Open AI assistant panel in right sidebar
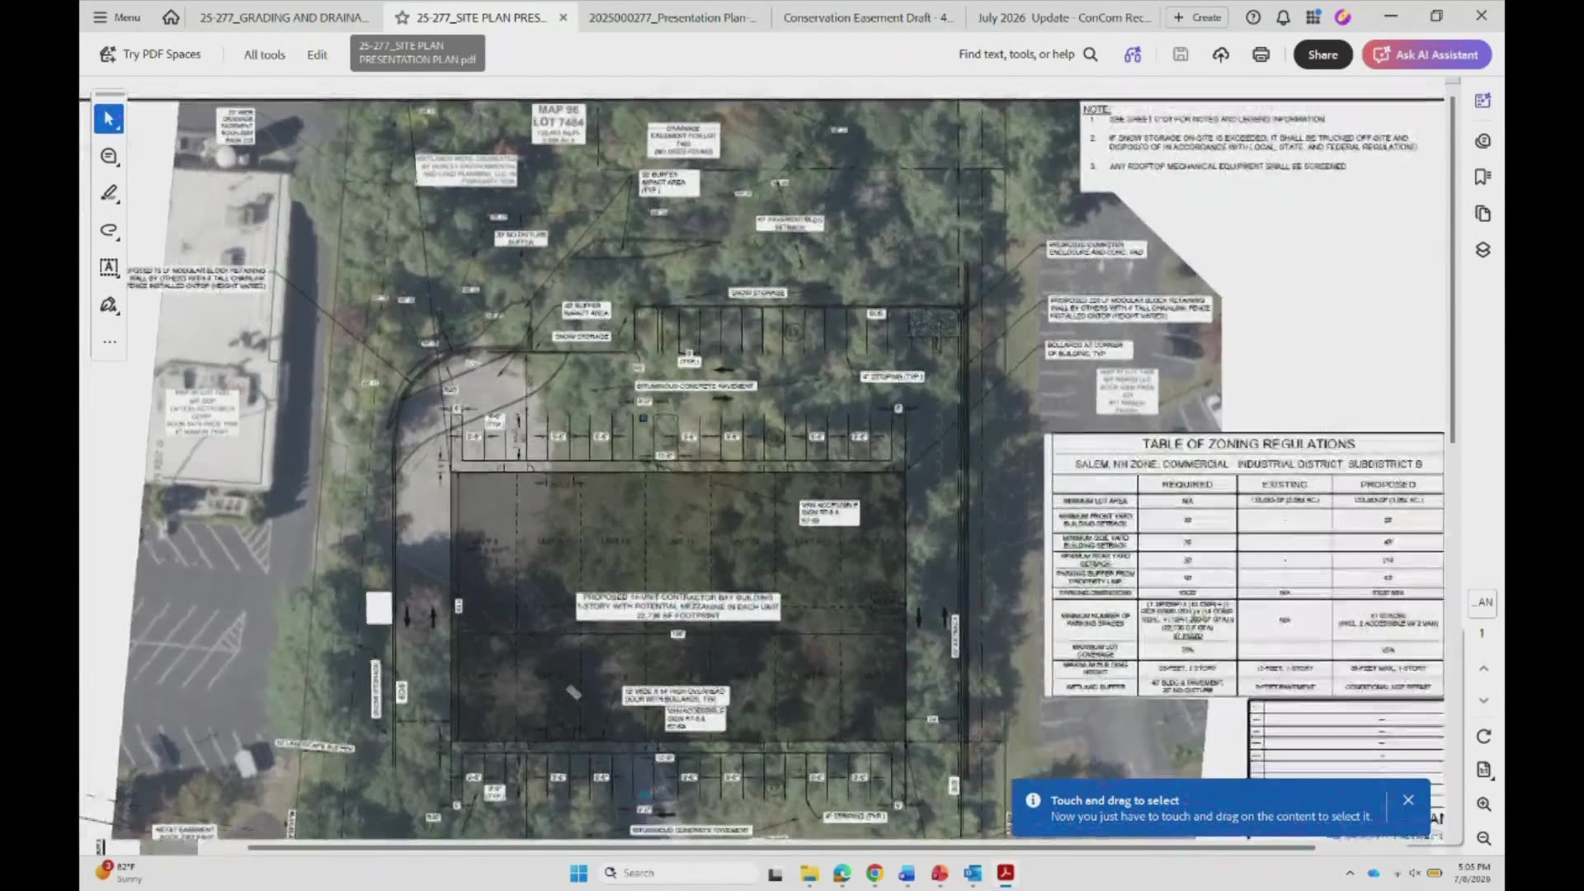The image size is (1584, 891). tap(1483, 101)
